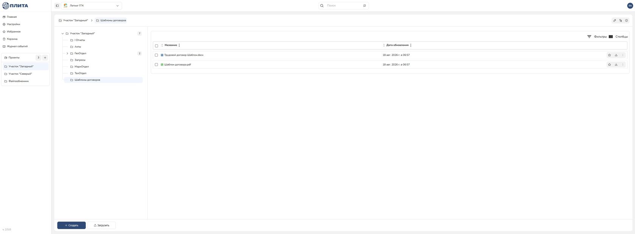Expand the ГеоОтдел folder chevron

(x=67, y=54)
